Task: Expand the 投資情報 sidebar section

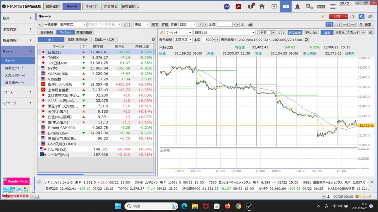Action: (x=17, y=40)
